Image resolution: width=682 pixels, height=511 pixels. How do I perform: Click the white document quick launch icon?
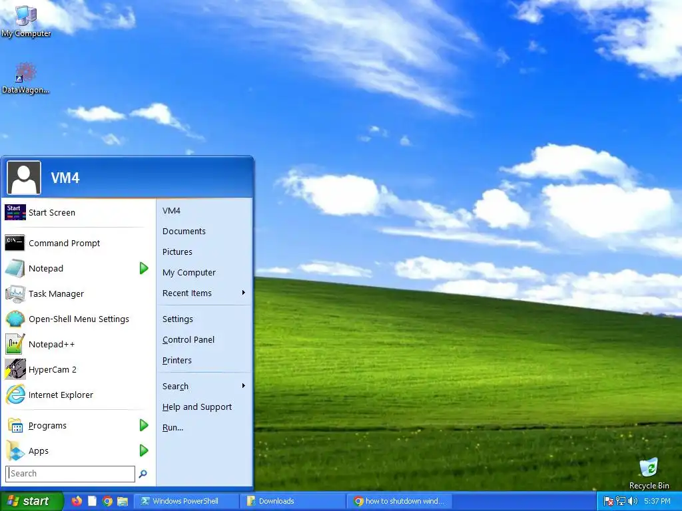[x=92, y=501]
